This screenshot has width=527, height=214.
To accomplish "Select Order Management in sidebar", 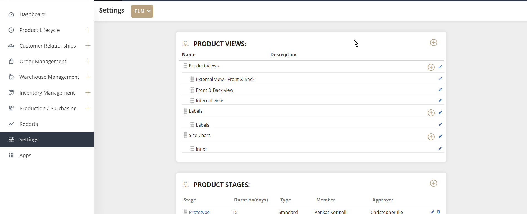I will click(x=43, y=61).
